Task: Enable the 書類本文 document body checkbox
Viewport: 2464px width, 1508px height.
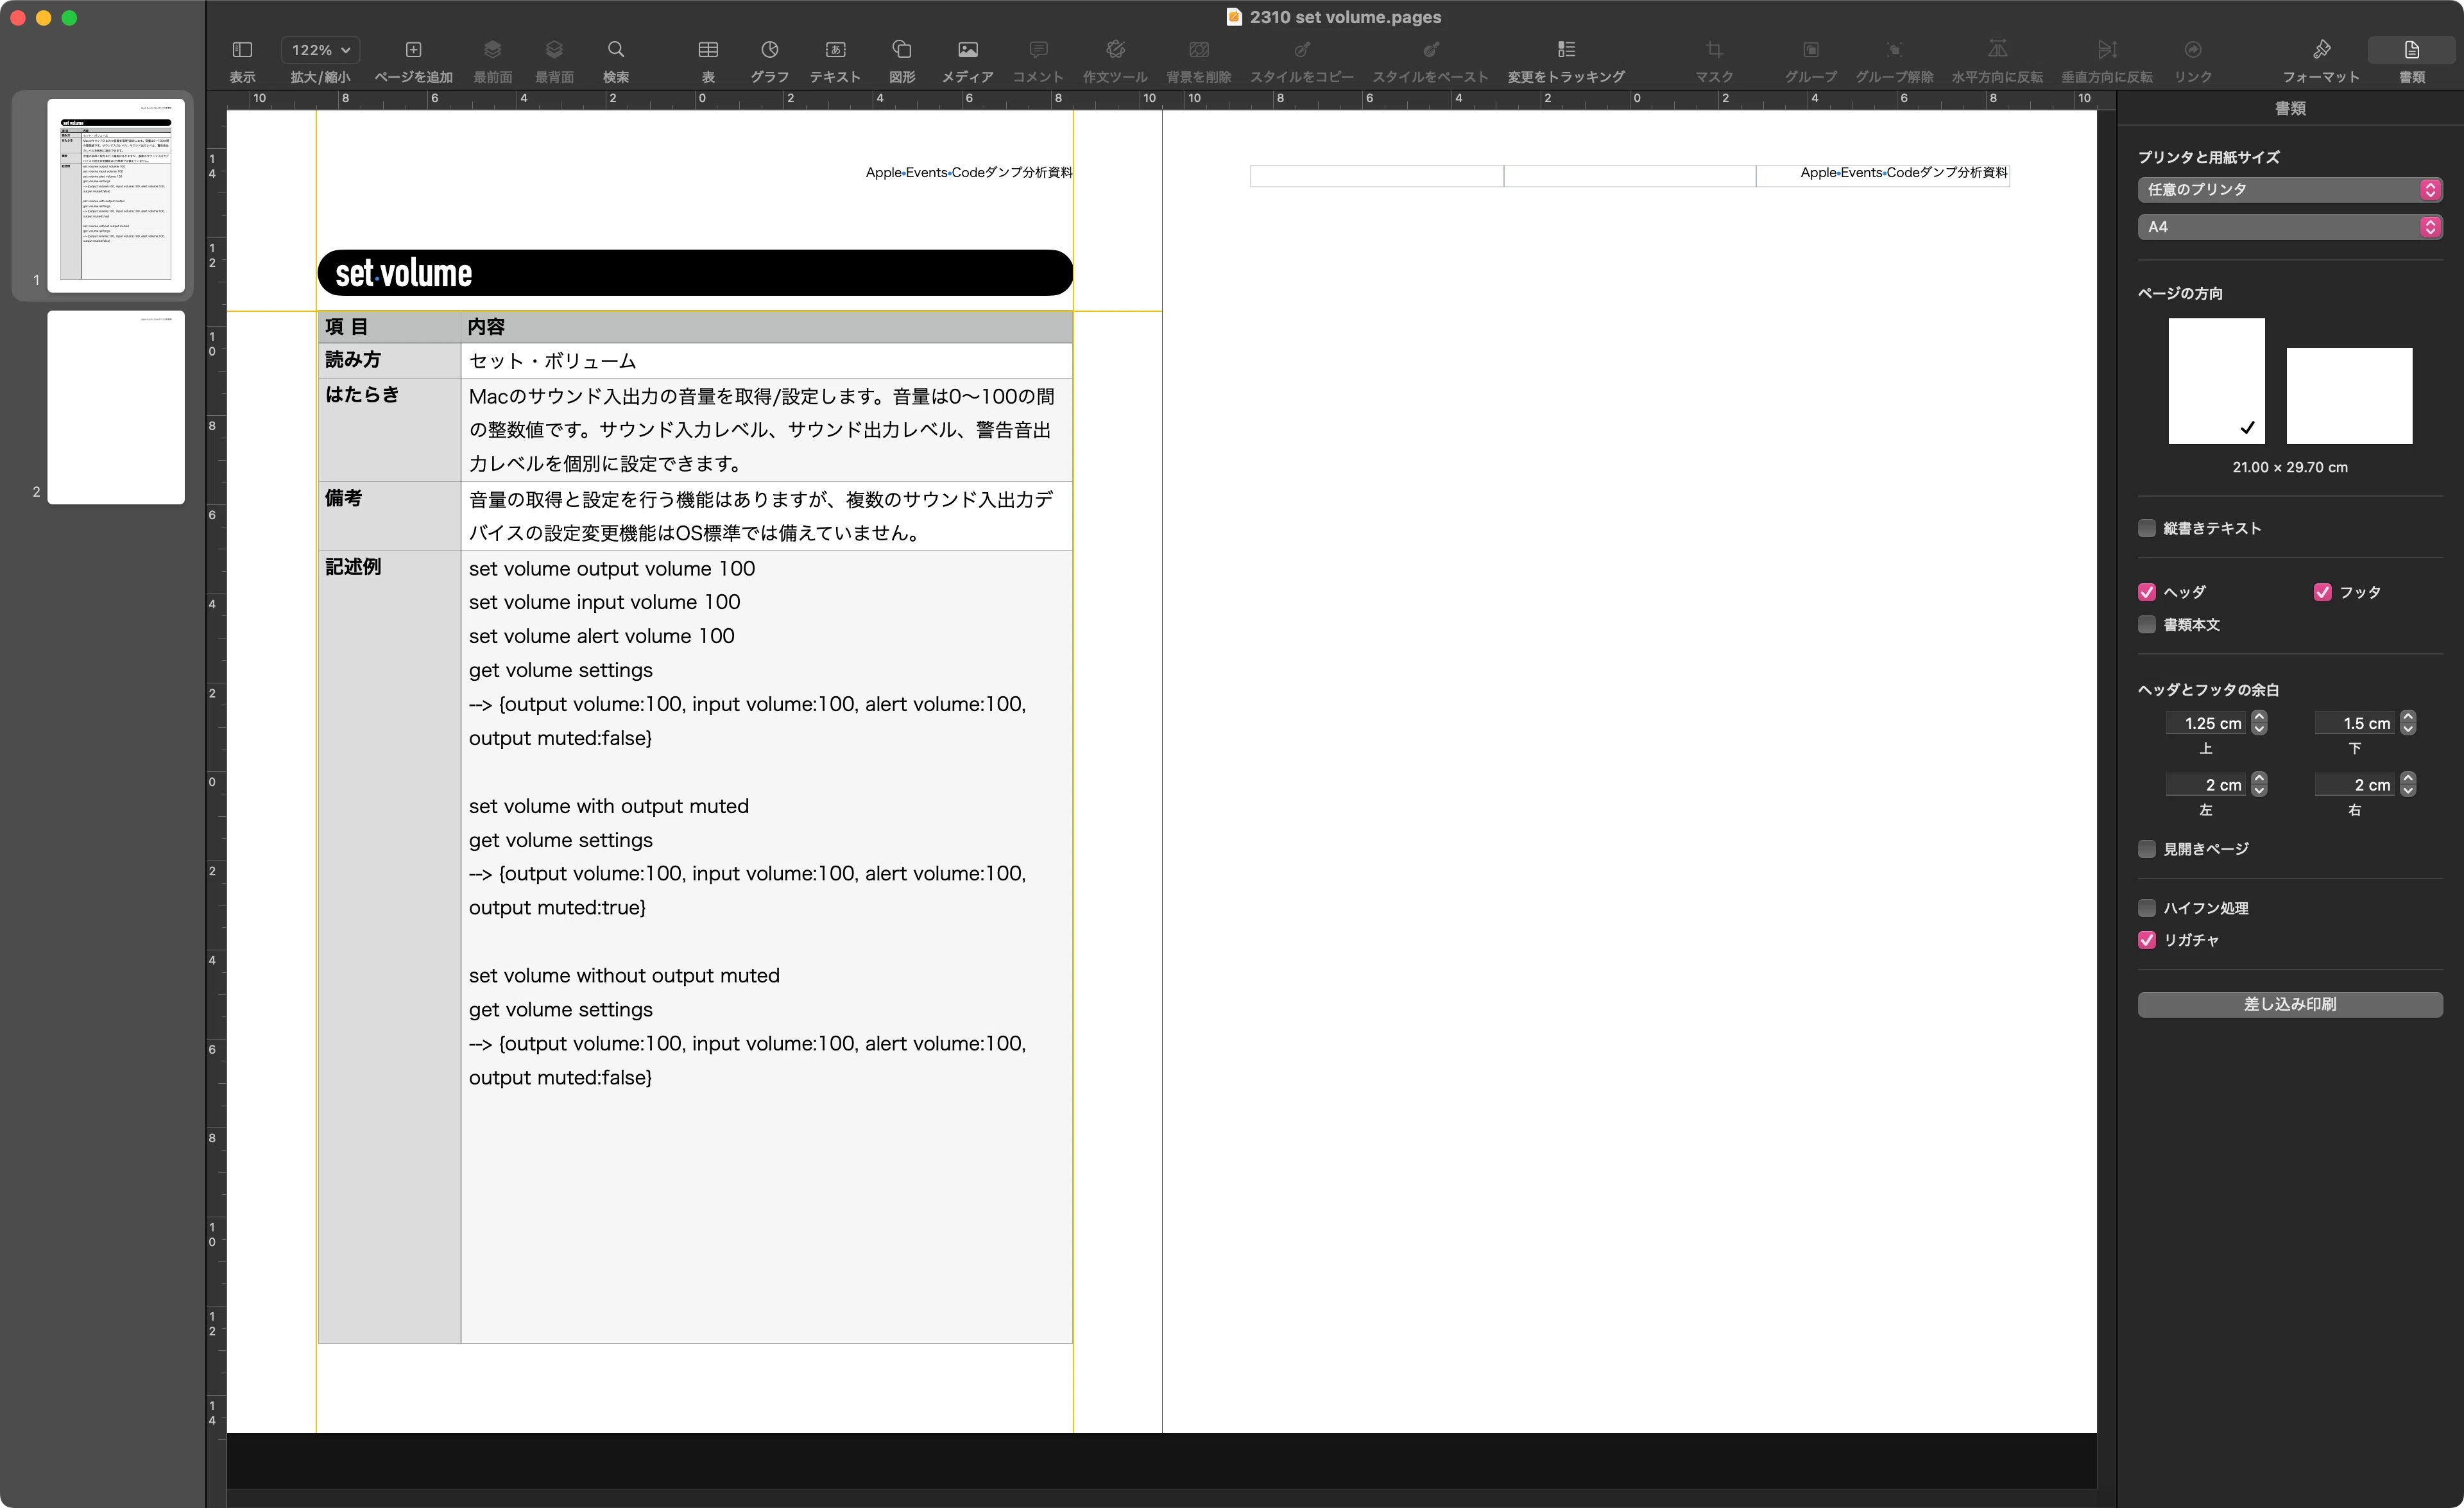Action: [x=2147, y=624]
